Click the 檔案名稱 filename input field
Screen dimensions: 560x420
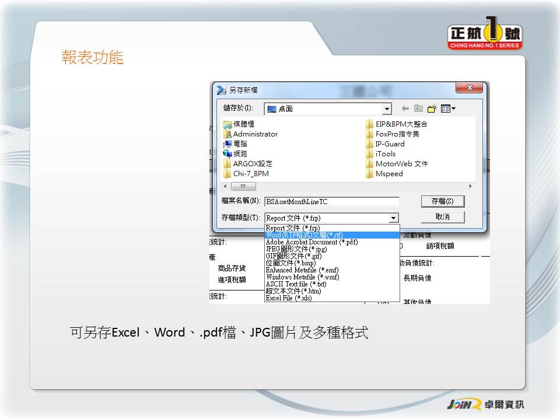pyautogui.click(x=331, y=202)
